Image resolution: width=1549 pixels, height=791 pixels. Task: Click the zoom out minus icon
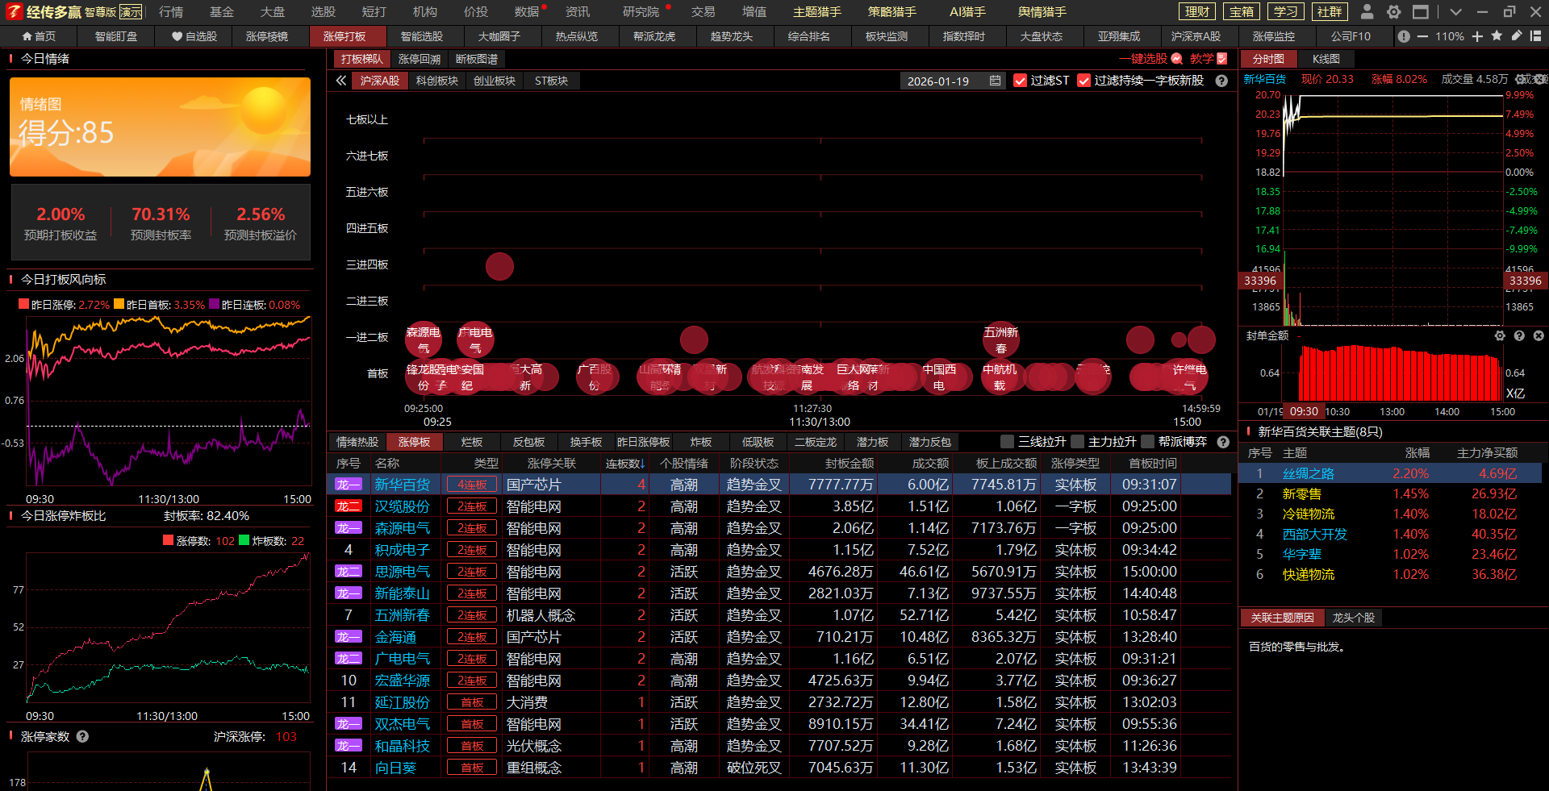pos(1422,36)
